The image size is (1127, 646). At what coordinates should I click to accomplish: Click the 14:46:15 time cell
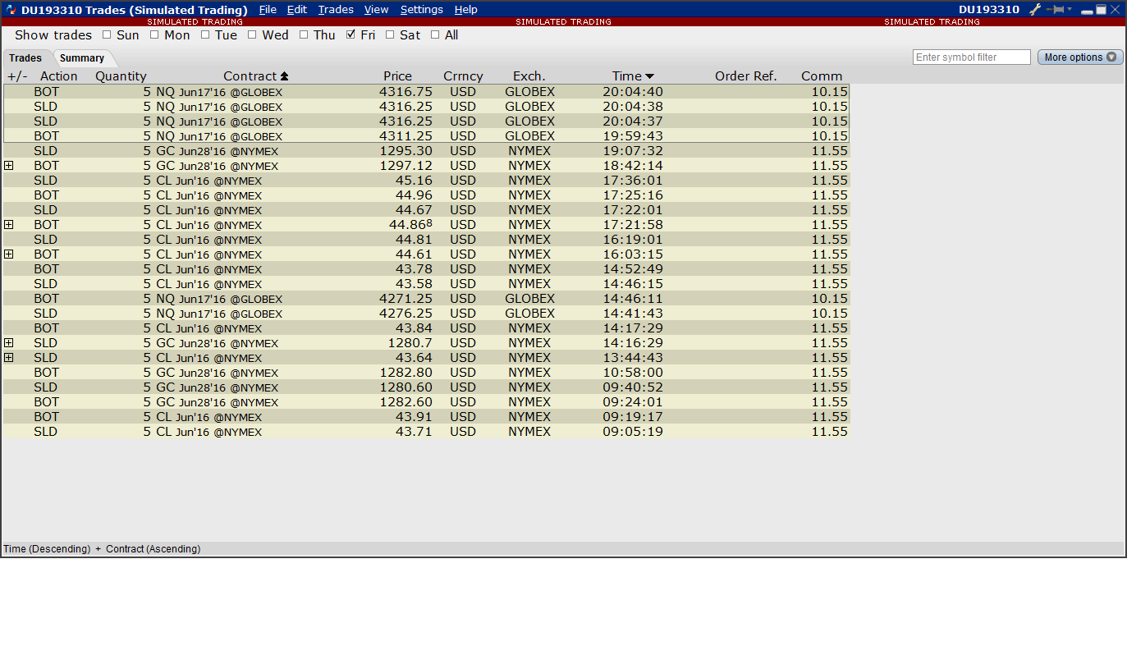click(633, 284)
